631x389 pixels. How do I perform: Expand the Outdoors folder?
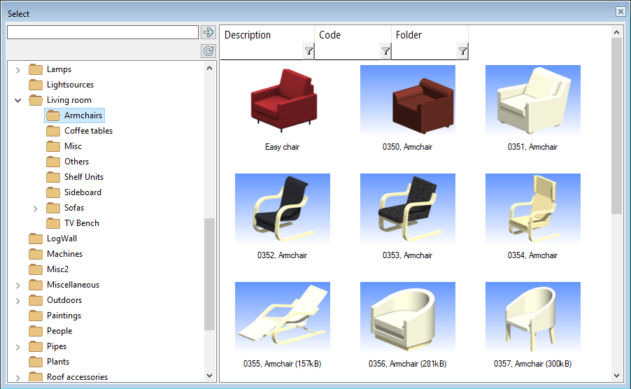[17, 300]
